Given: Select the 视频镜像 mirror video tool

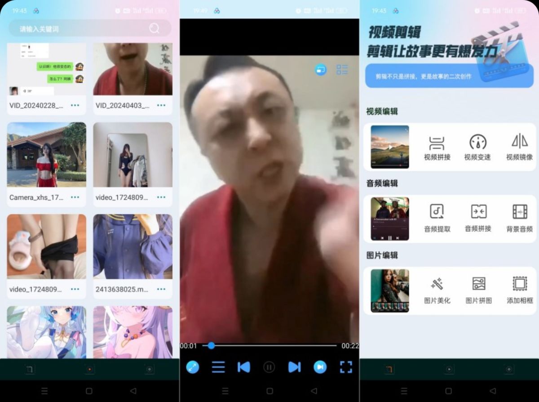Looking at the screenshot, I should pos(519,148).
